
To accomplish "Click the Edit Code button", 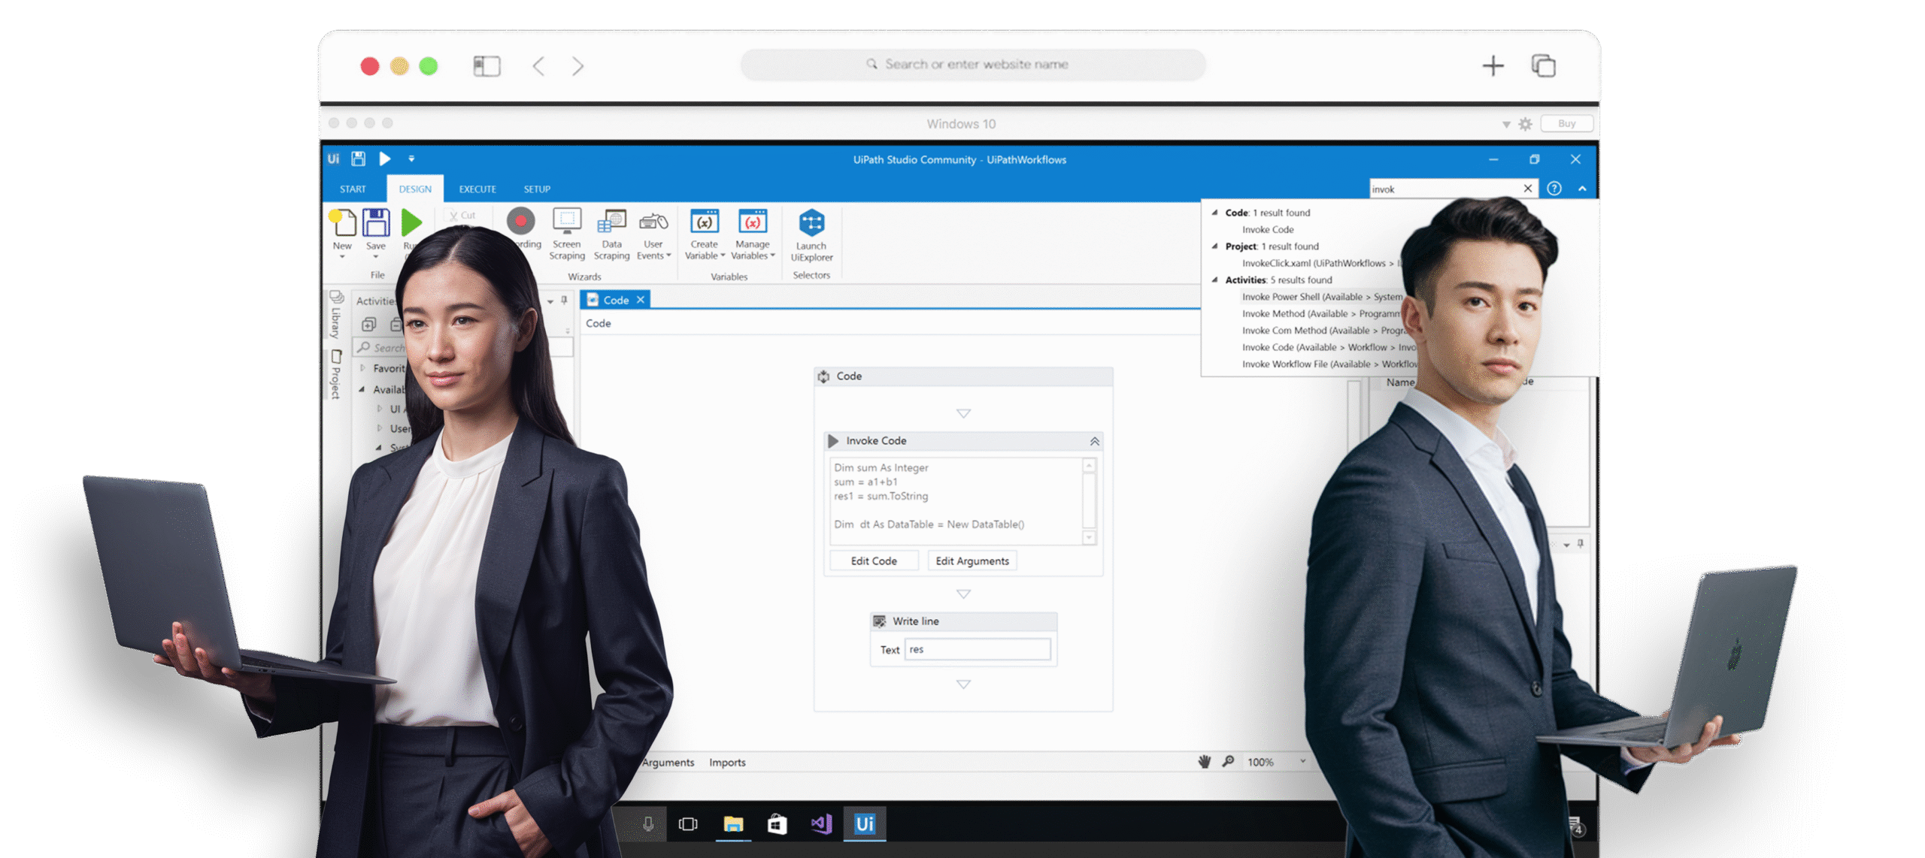I will (874, 561).
